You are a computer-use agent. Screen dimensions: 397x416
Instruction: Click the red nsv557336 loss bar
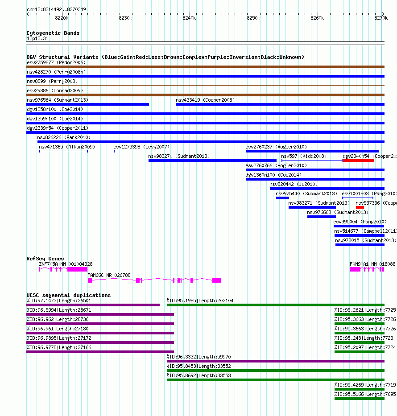coord(360,207)
